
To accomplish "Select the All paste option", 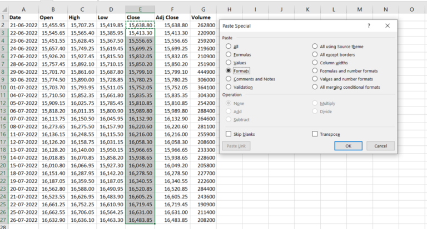I will pos(229,47).
